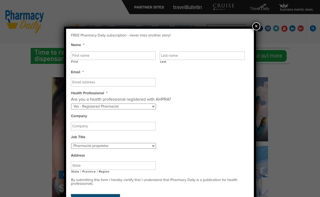Open the Twitter social icon
The width and height of the screenshot is (320, 197).
pos(276,28)
